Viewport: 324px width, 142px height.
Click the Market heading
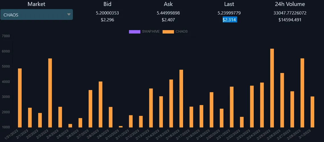(36, 4)
